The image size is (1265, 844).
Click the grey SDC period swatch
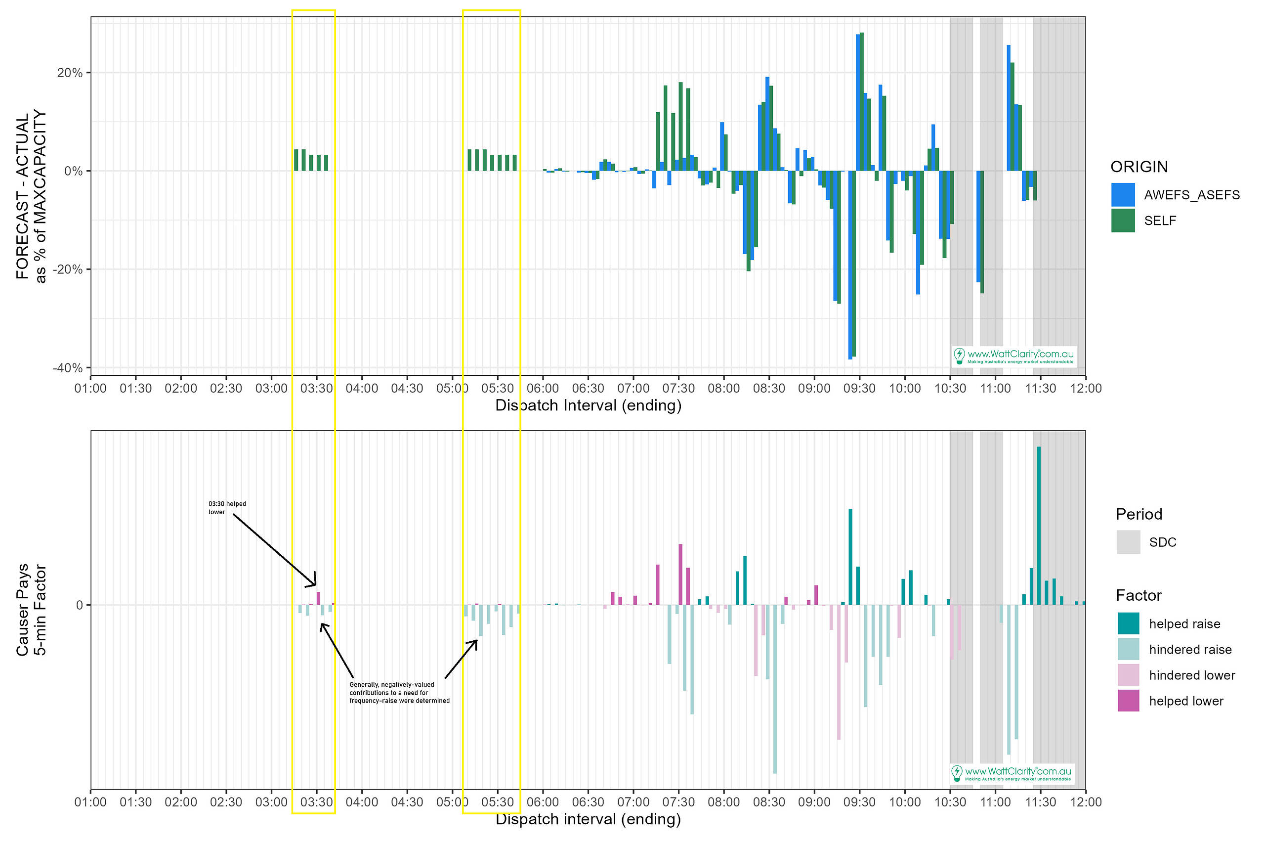click(x=1129, y=542)
